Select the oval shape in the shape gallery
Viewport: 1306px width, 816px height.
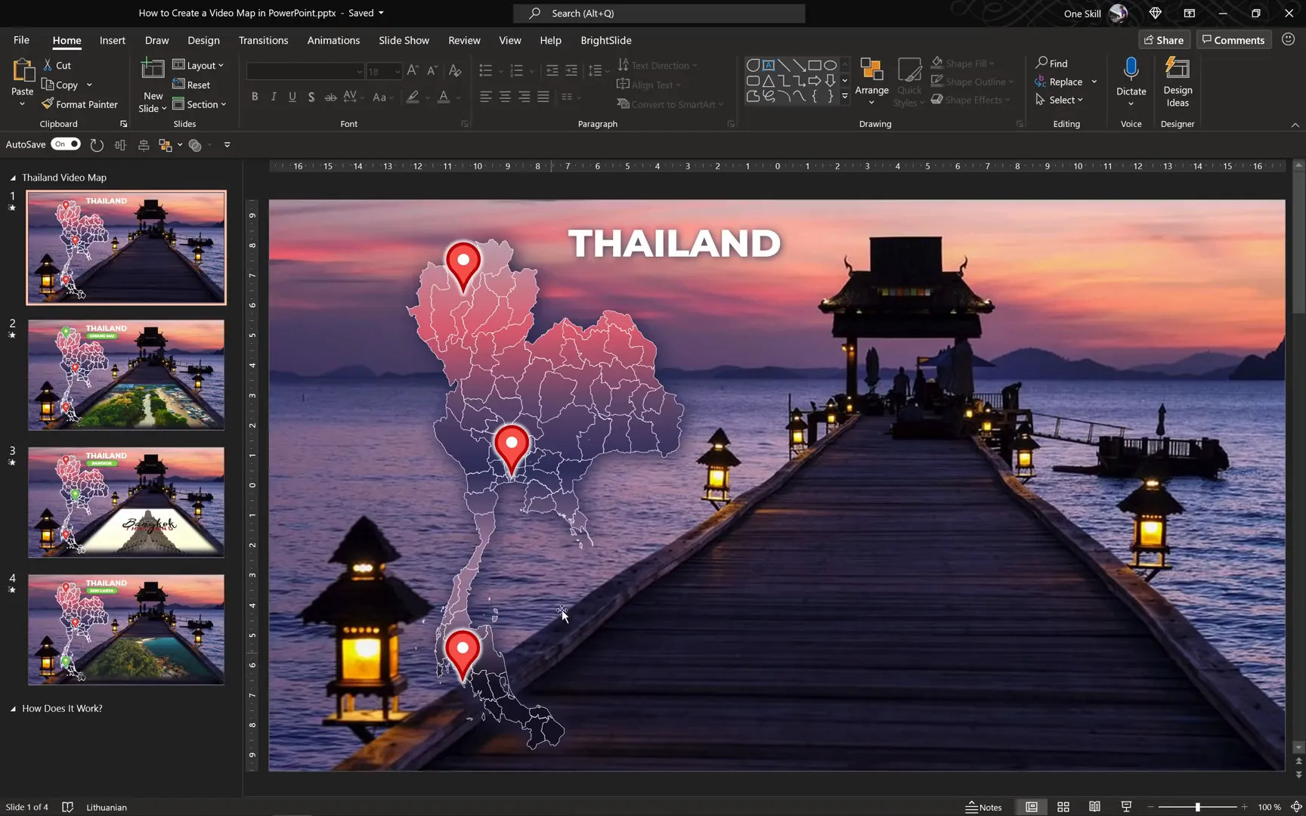click(829, 65)
